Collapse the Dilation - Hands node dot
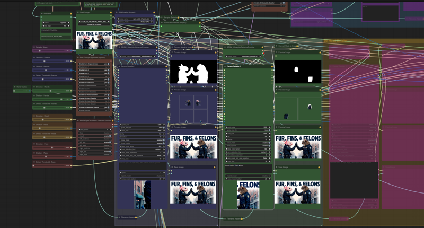The image size is (424, 228). [34, 95]
